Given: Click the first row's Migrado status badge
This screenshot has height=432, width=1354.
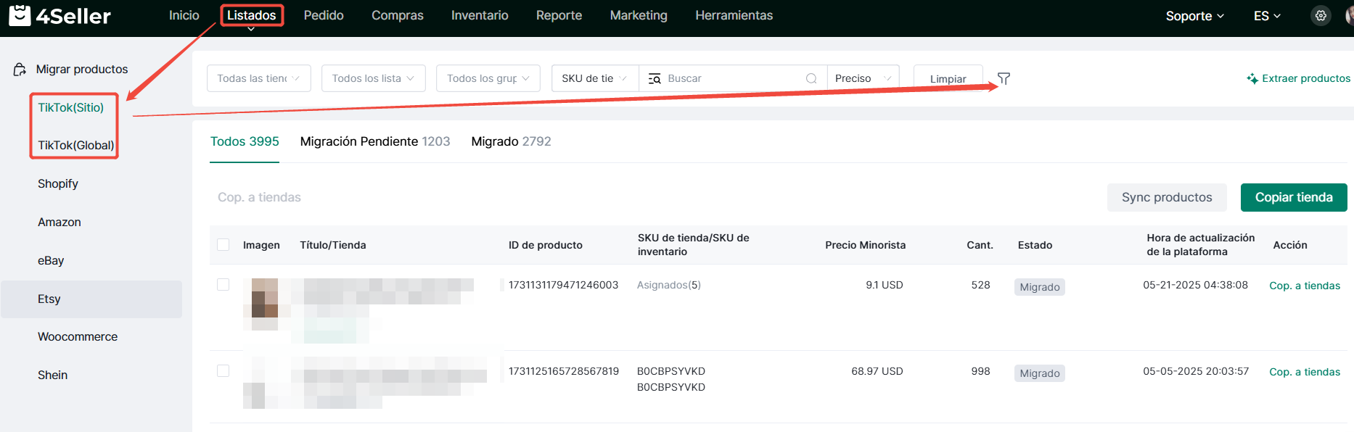Looking at the screenshot, I should (x=1040, y=287).
